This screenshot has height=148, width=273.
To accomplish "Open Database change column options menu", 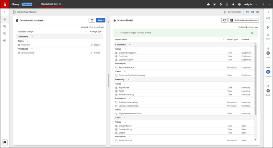I will (x=86, y=31).
